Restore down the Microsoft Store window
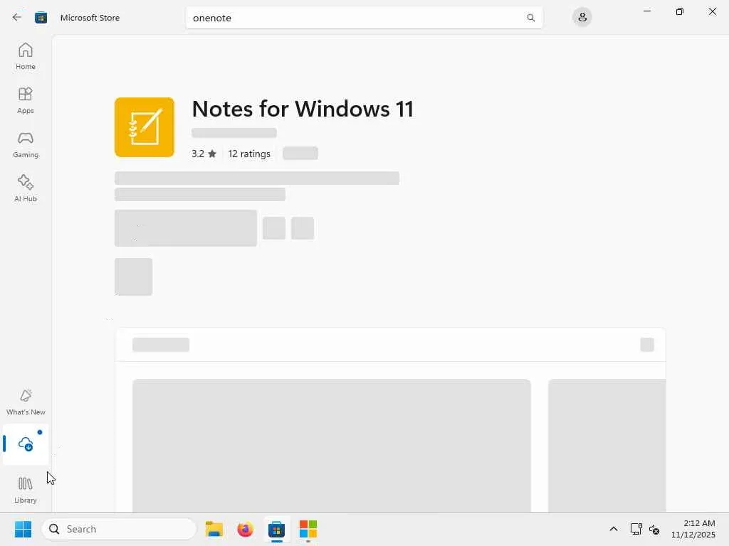Image resolution: width=729 pixels, height=546 pixels. 679,11
